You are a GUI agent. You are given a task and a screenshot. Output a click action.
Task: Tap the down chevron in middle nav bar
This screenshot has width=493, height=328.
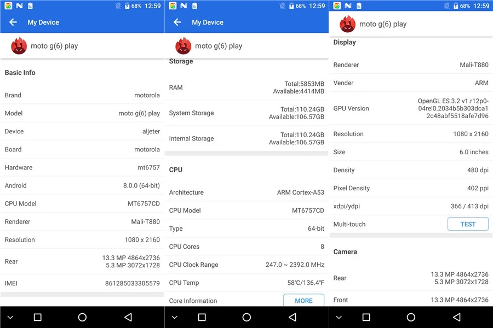click(175, 317)
